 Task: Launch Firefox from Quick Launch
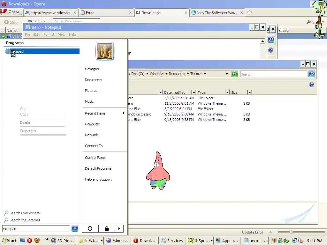[x=37, y=241]
